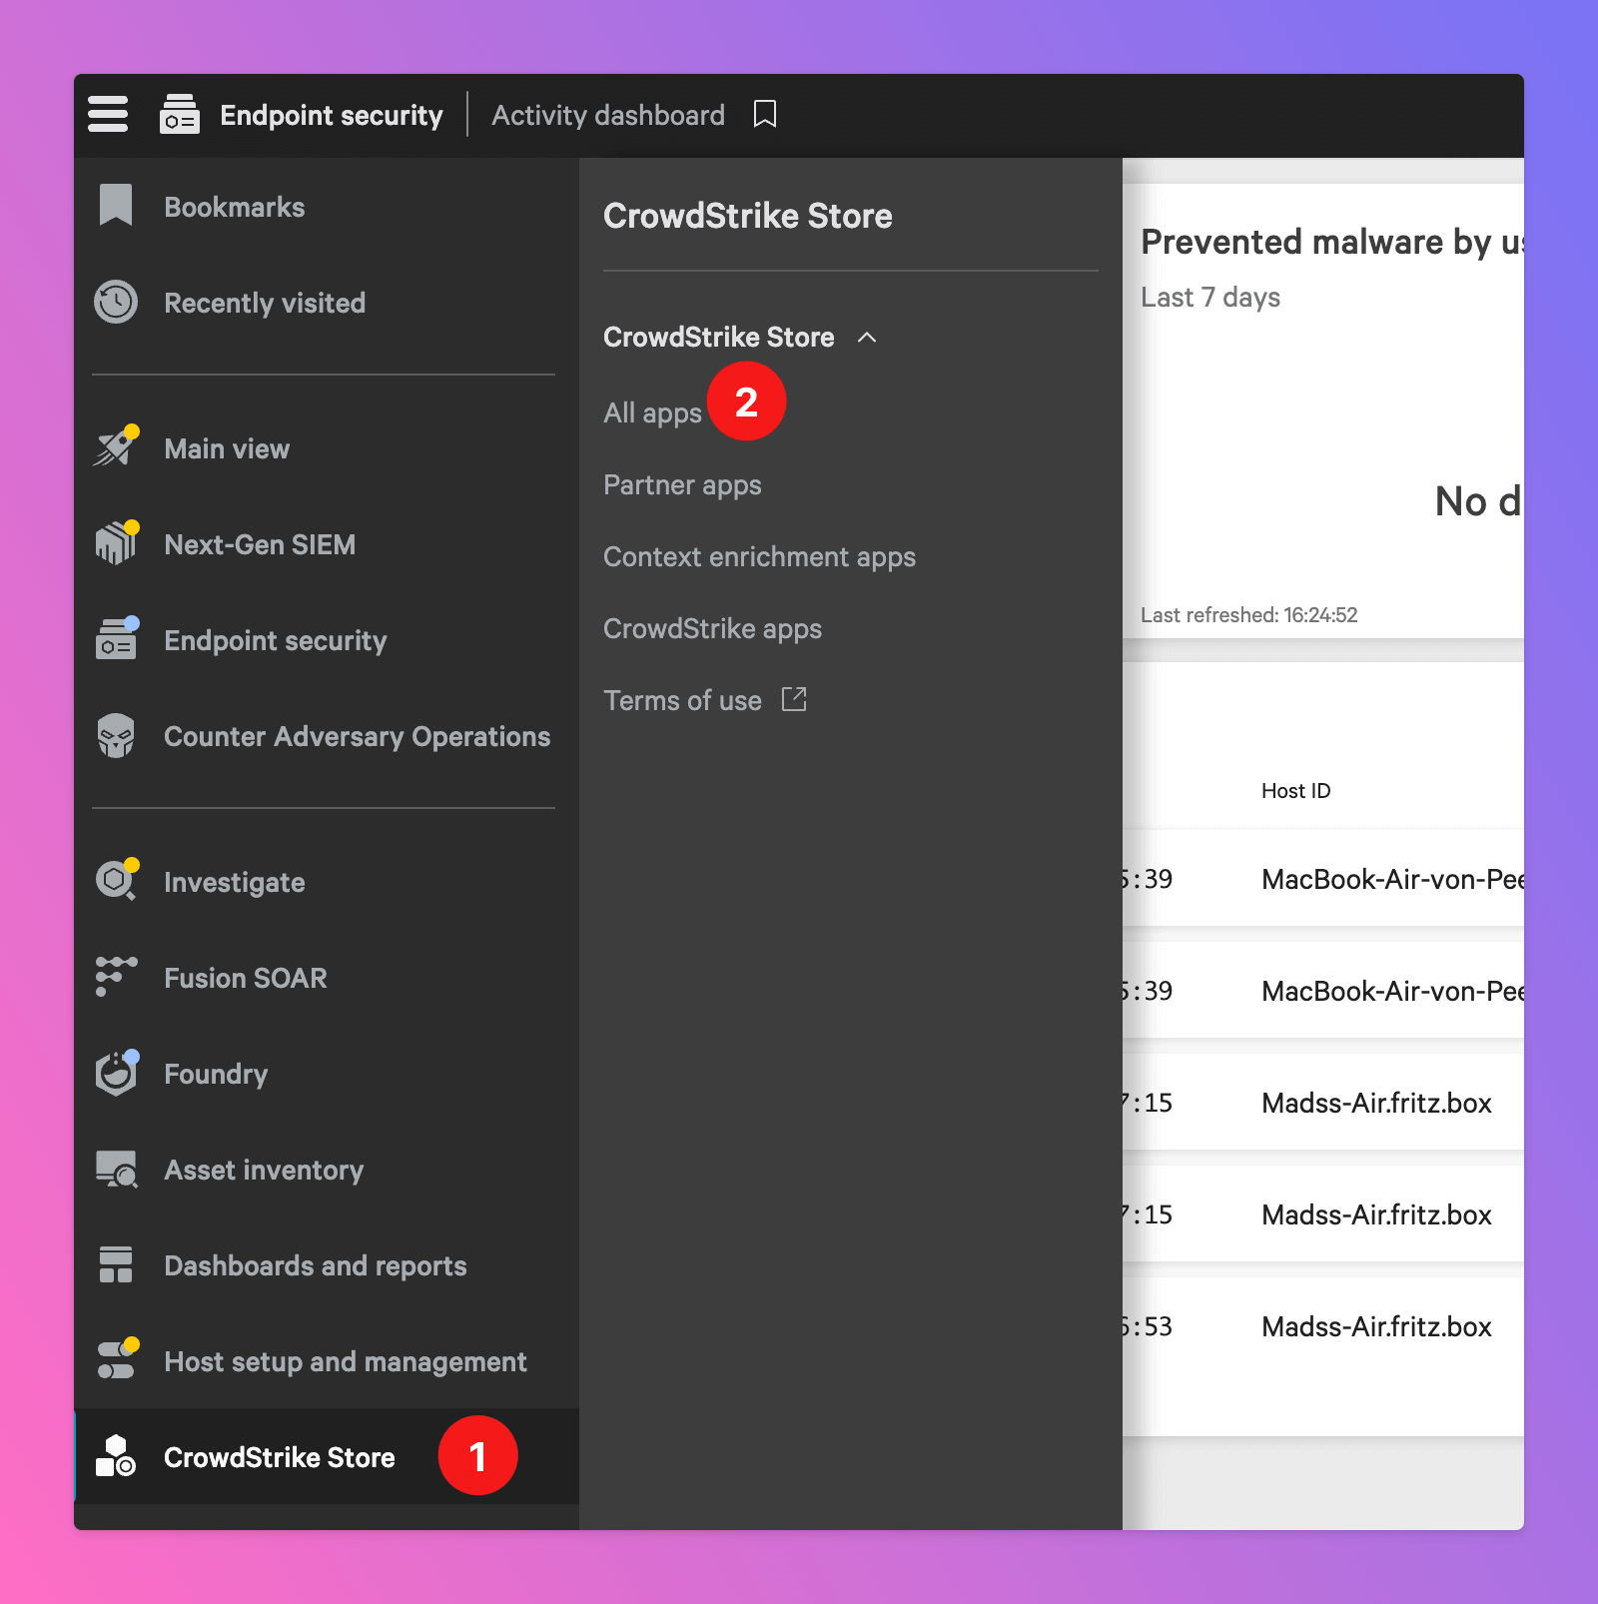Image resolution: width=1598 pixels, height=1604 pixels.
Task: Open the Investigate section
Action: (x=234, y=882)
